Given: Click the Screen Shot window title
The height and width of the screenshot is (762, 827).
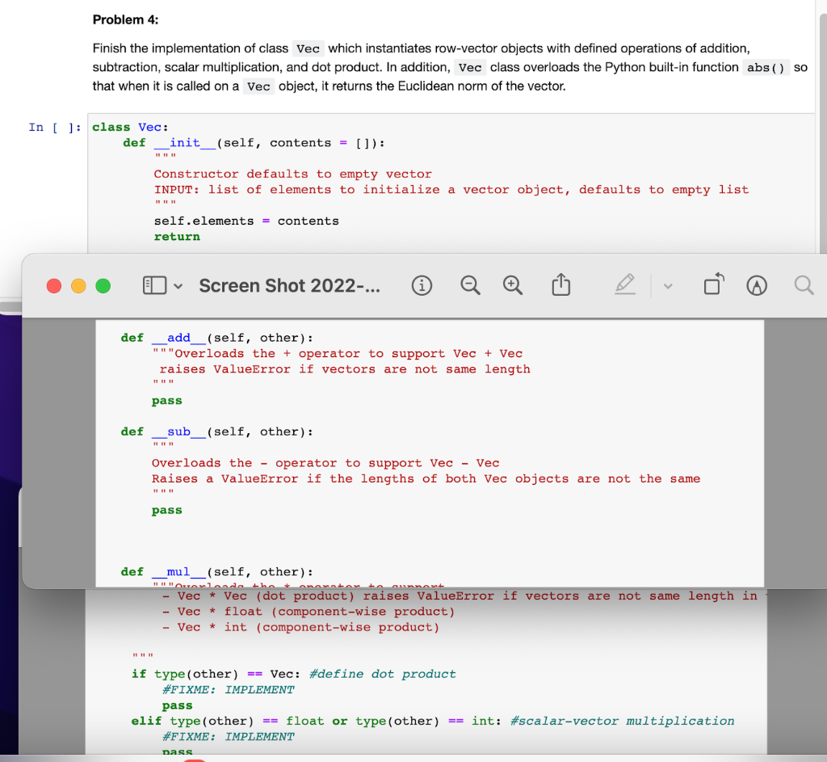Looking at the screenshot, I should [x=289, y=284].
